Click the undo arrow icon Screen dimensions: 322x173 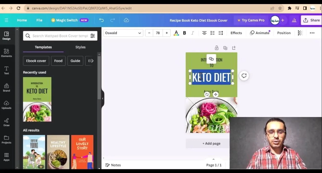pyautogui.click(x=101, y=20)
